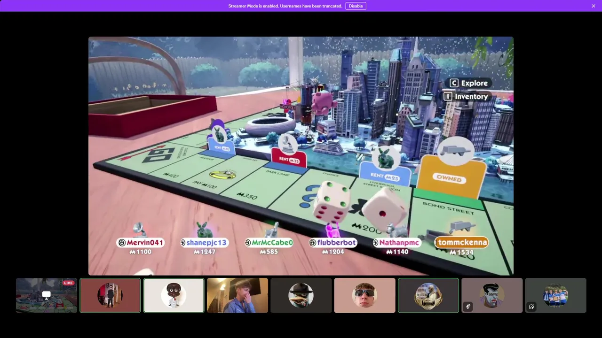This screenshot has height=338, width=602.
Task: Select the highlighted tommckenna player tag
Action: (461, 242)
